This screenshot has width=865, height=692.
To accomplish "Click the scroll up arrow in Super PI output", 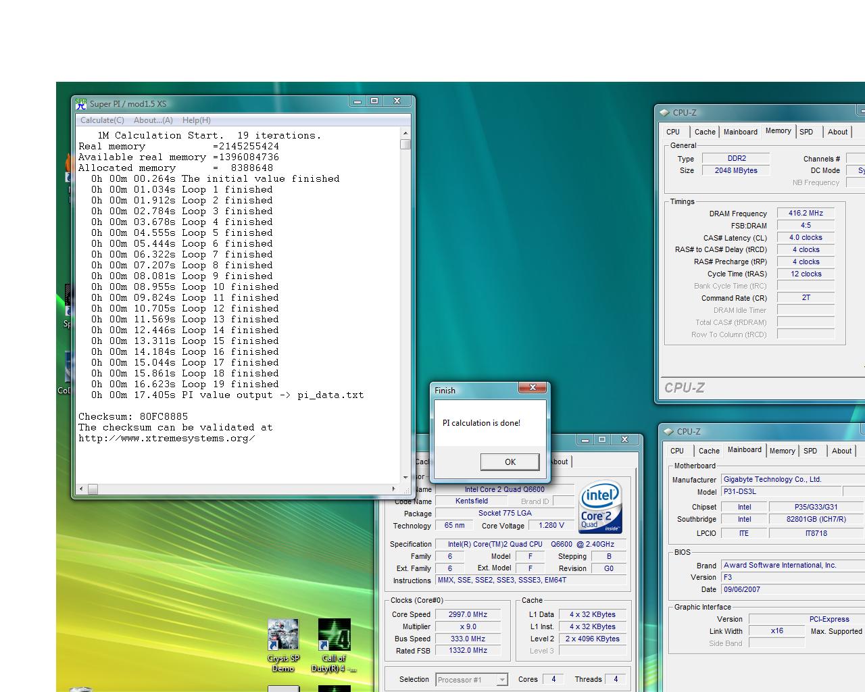I will 405,133.
